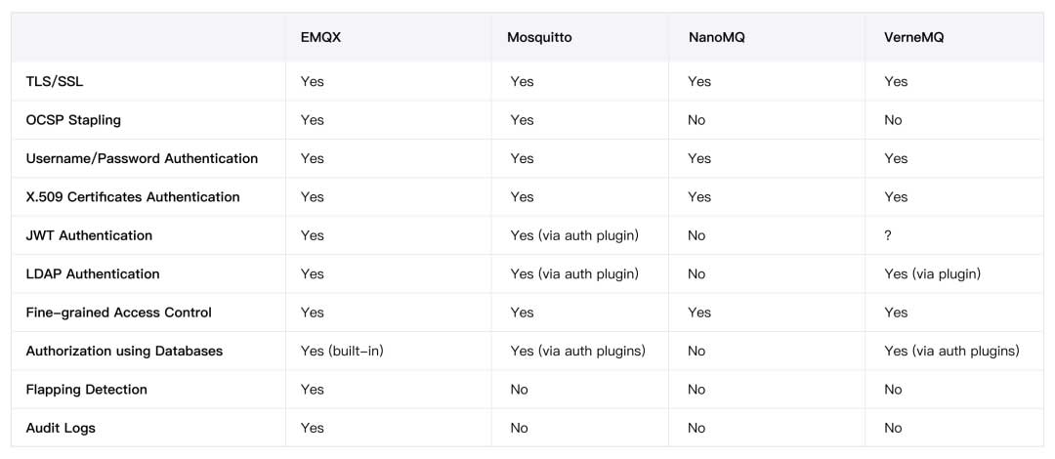Select the LDAP Authentication row label

pyautogui.click(x=93, y=274)
